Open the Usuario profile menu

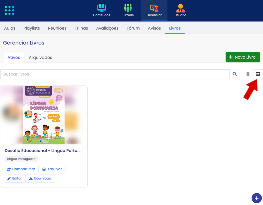click(x=180, y=11)
